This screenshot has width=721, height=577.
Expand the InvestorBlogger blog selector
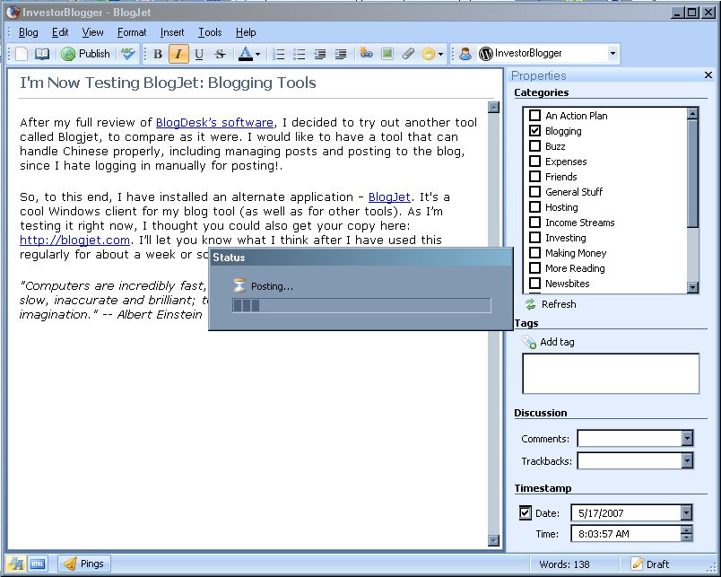(612, 53)
